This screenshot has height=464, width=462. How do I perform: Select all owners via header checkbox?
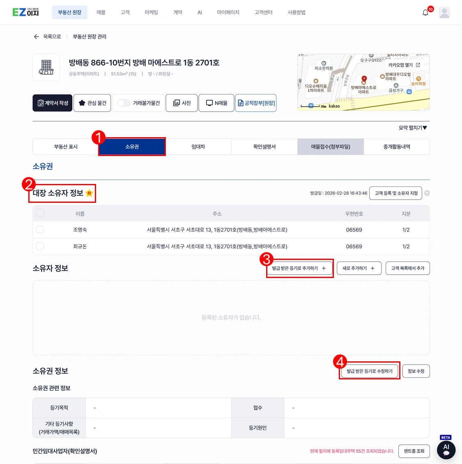(40, 214)
